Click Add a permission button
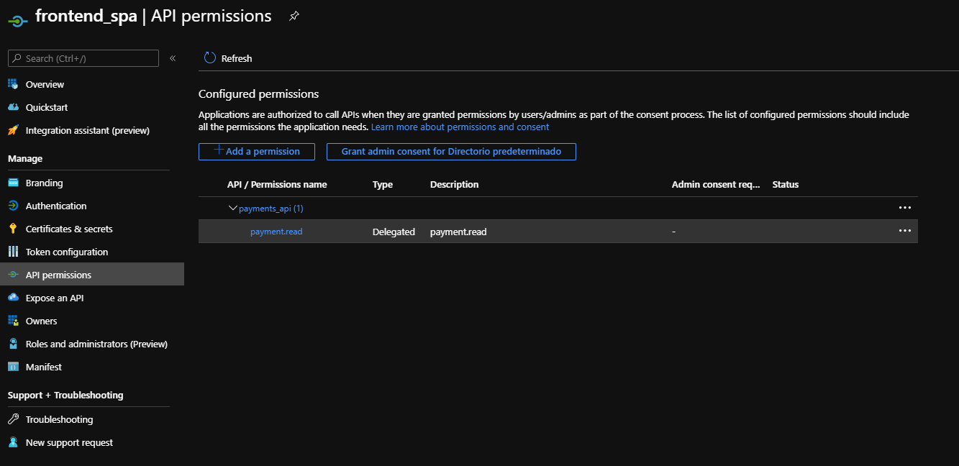This screenshot has width=959, height=466. 257,152
